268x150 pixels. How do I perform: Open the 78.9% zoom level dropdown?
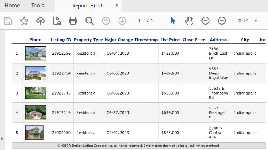coord(247,21)
